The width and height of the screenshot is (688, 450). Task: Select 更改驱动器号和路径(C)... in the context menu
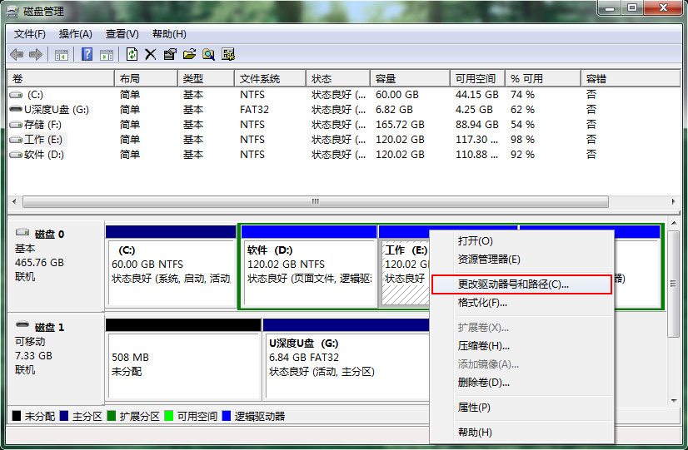[x=513, y=284]
